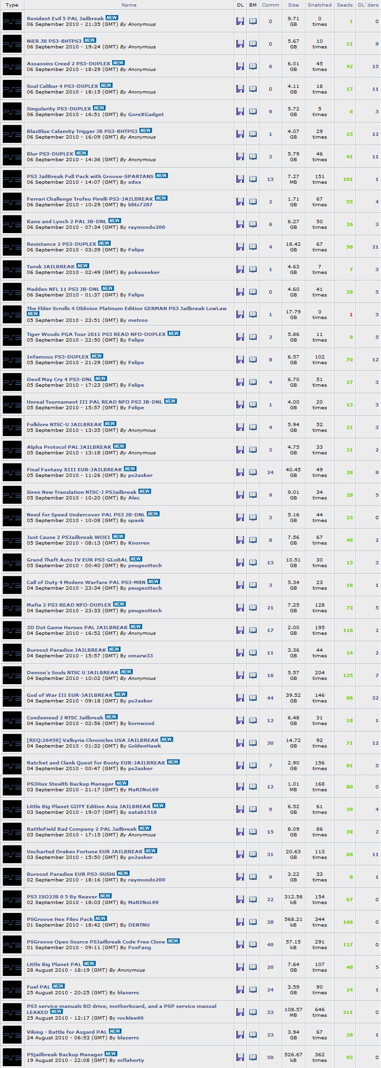View 50 comments on PSJailbreak Backup Manager

(270, 1057)
